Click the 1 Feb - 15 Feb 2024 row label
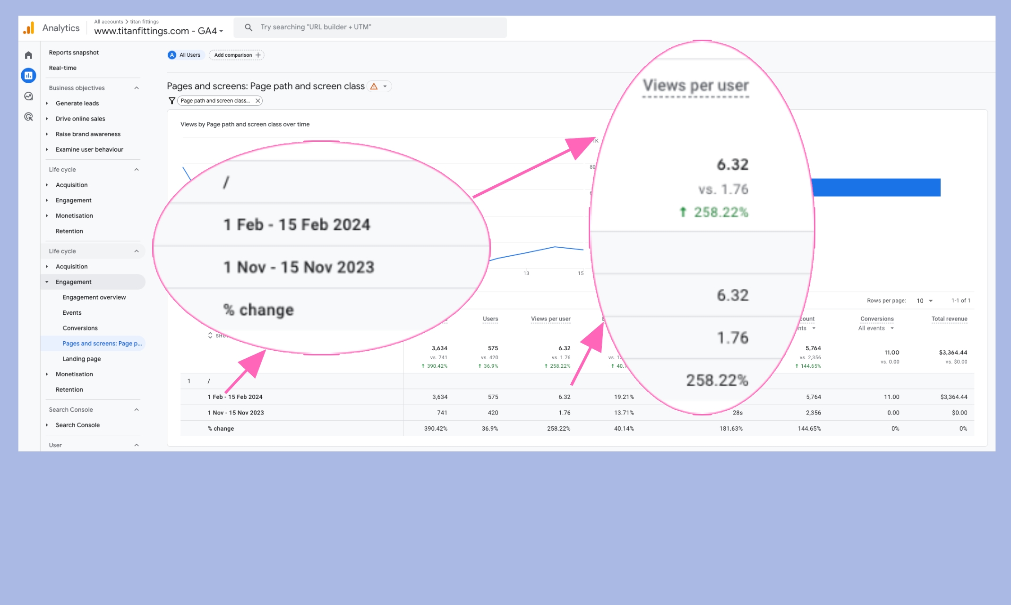This screenshot has height=605, width=1011. pyautogui.click(x=235, y=397)
